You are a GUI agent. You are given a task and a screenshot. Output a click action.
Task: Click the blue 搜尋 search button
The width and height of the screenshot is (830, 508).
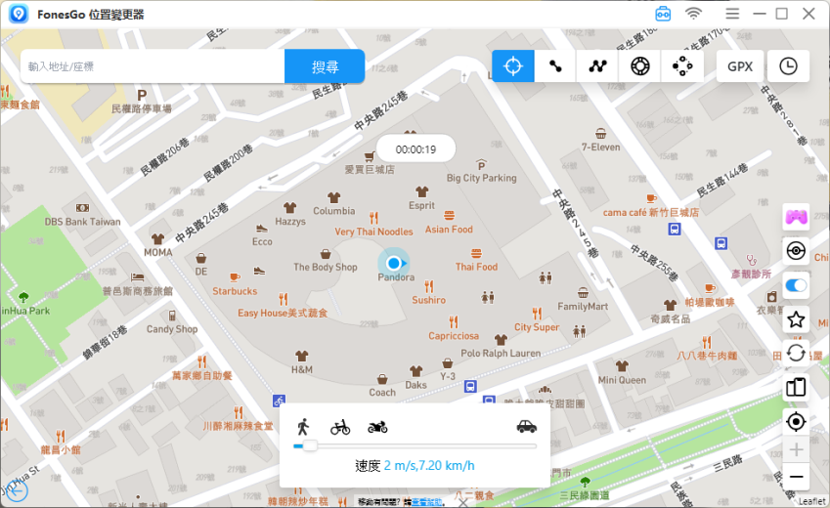pos(325,66)
